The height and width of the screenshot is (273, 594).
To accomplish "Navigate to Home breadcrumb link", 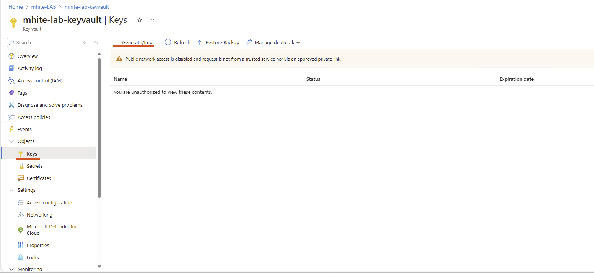I will 16,7.
